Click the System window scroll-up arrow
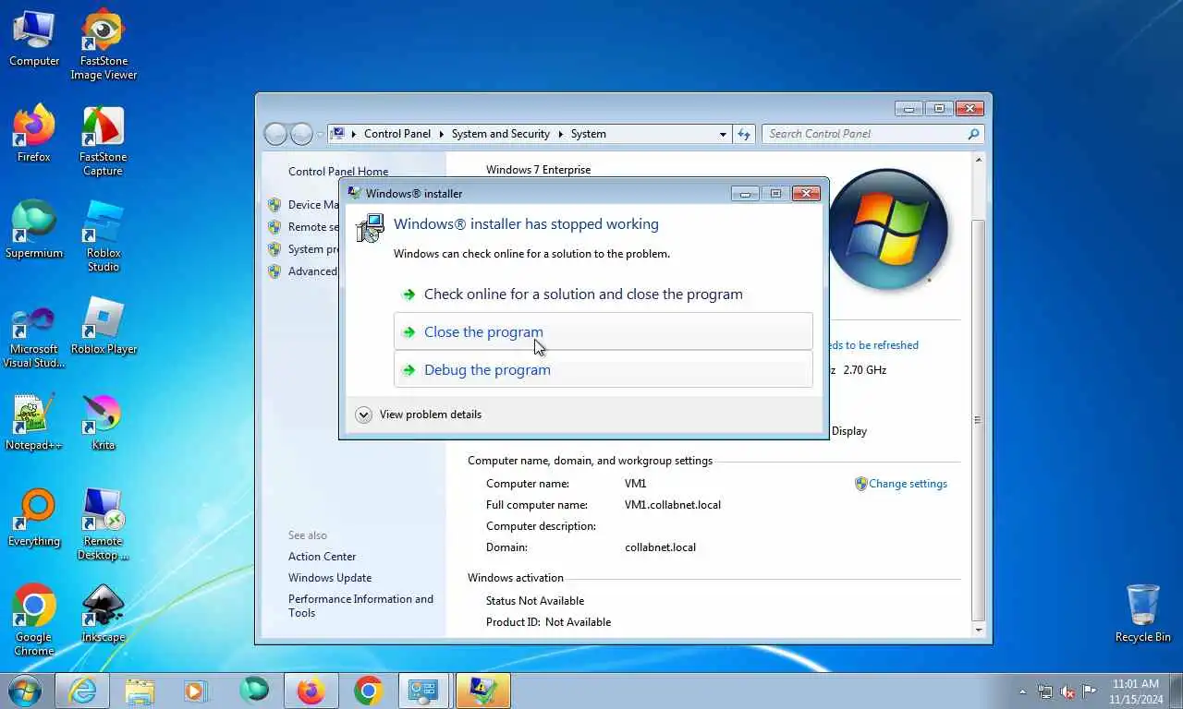The width and height of the screenshot is (1183, 709). tap(979, 161)
